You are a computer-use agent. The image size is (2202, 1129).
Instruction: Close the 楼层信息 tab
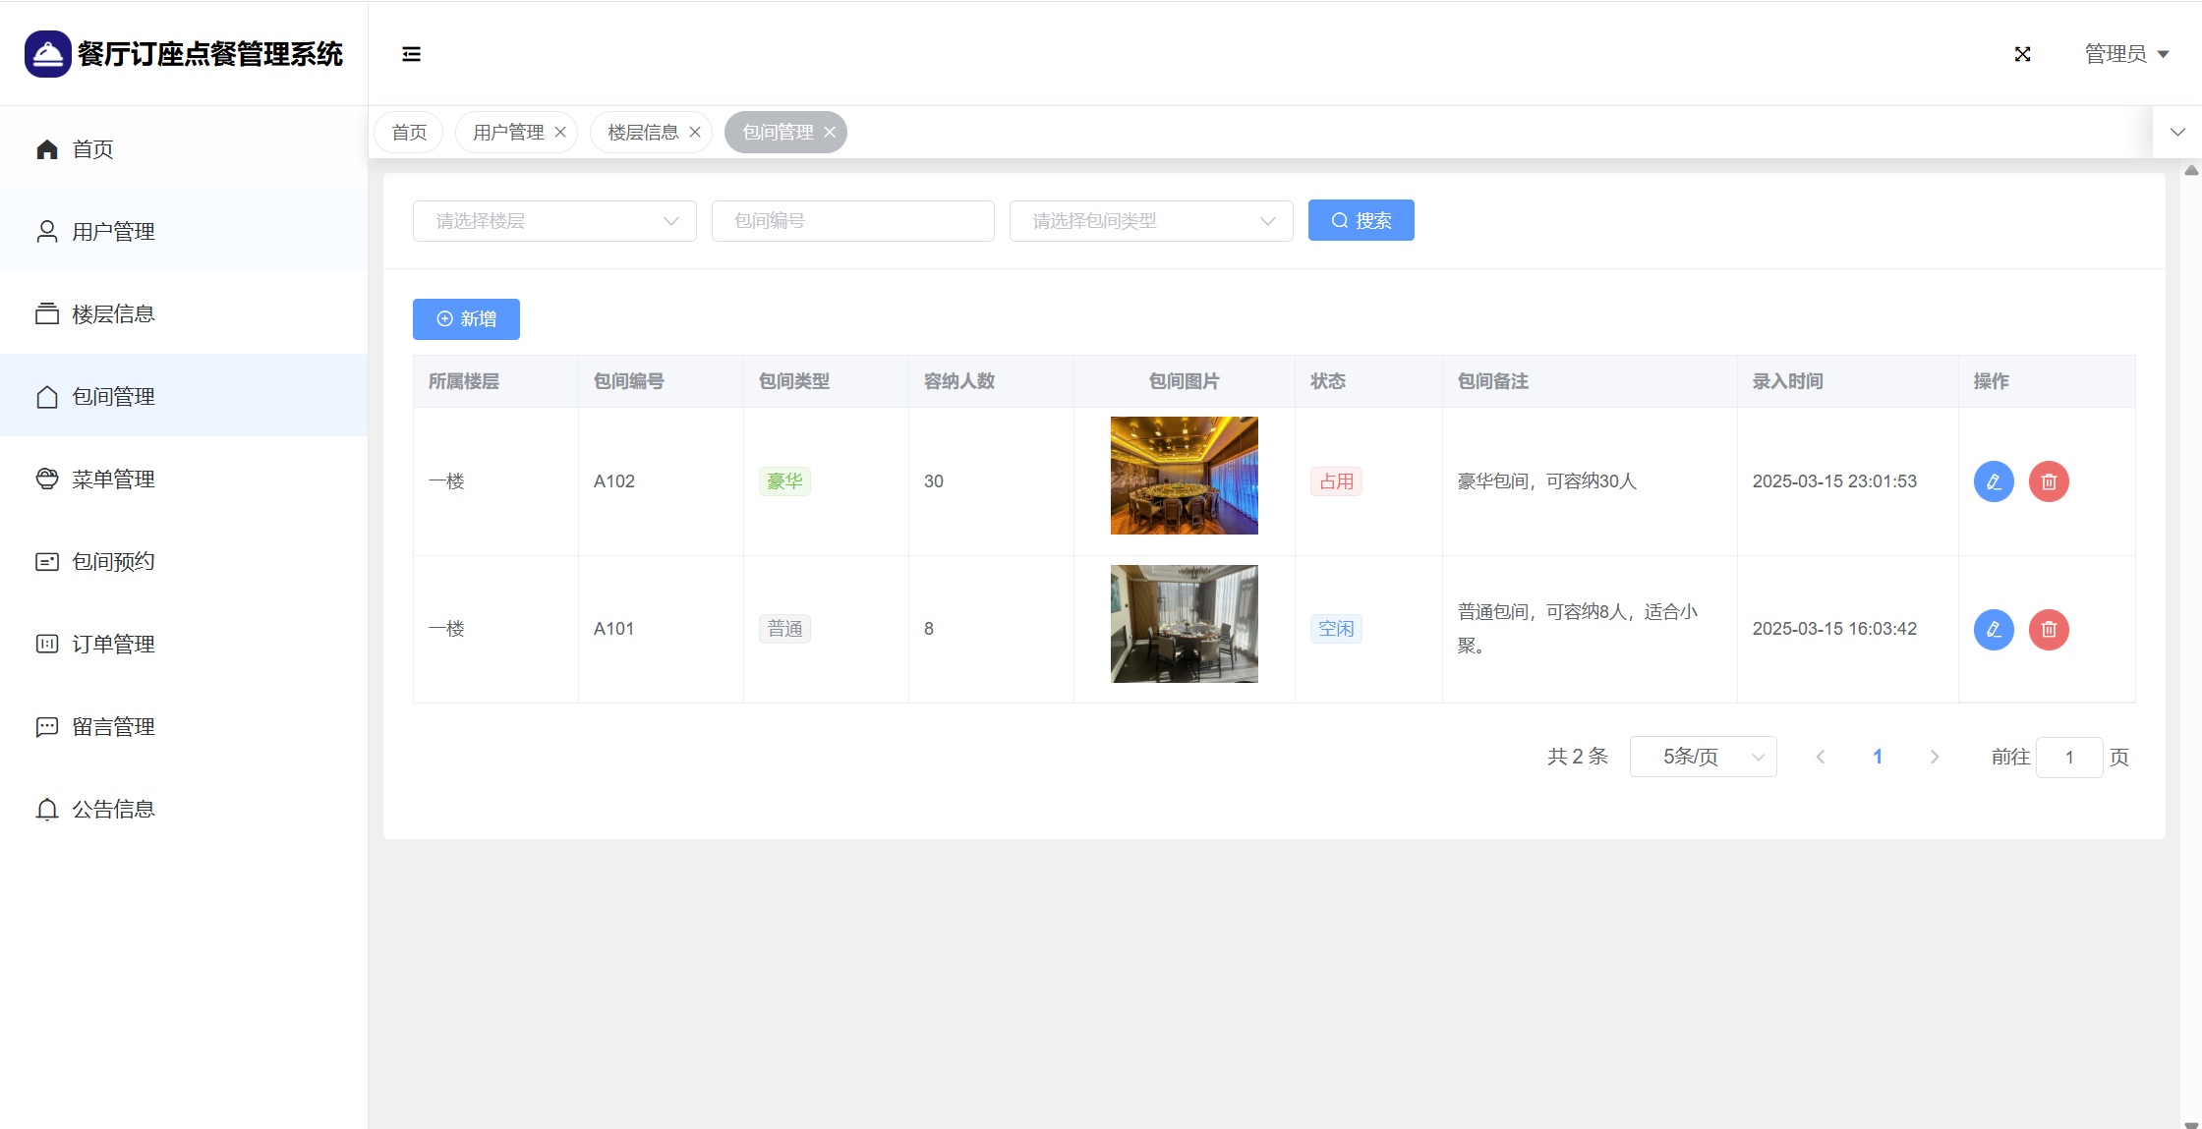coord(695,133)
